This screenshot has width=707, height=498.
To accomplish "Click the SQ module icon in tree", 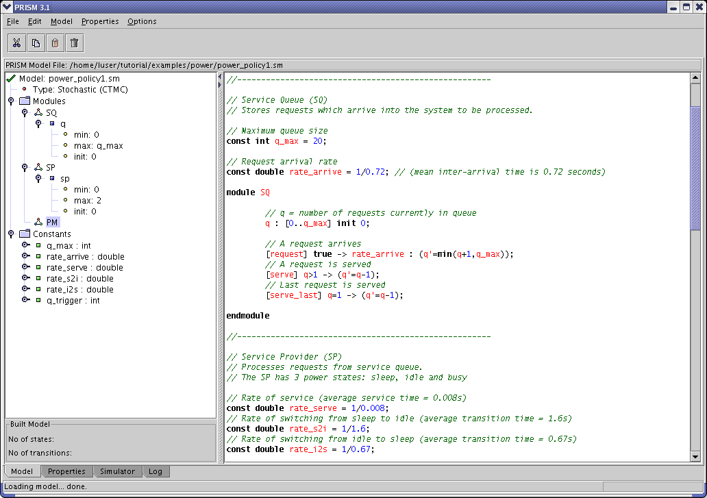I will click(39, 112).
